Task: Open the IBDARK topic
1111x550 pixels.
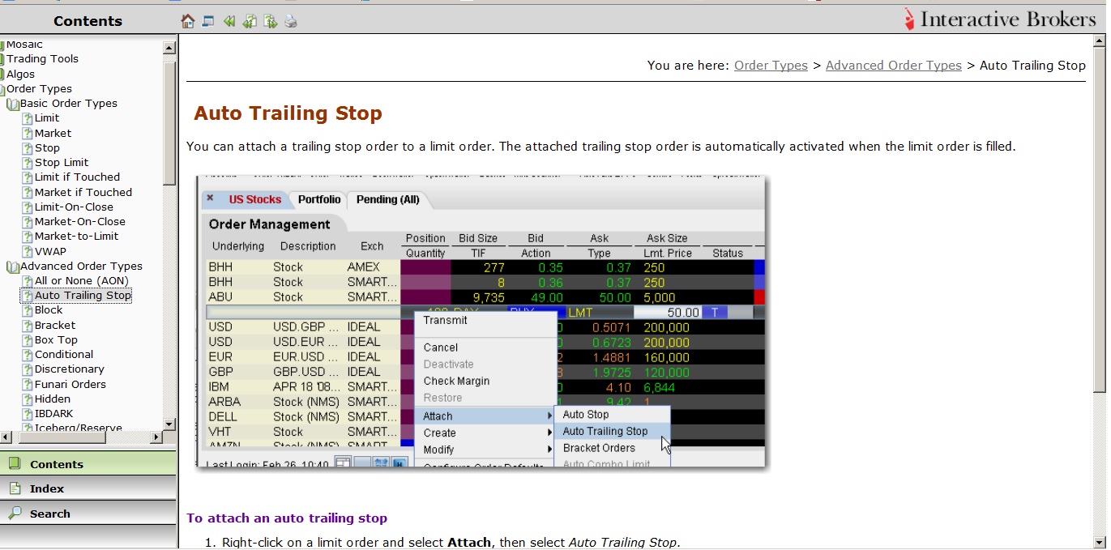Action: (53, 414)
